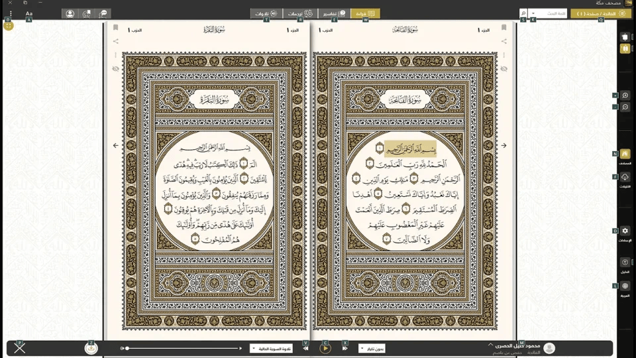
Task: Expand the repeat dropdown 'بدون تكرار'
Action: click(x=372, y=348)
